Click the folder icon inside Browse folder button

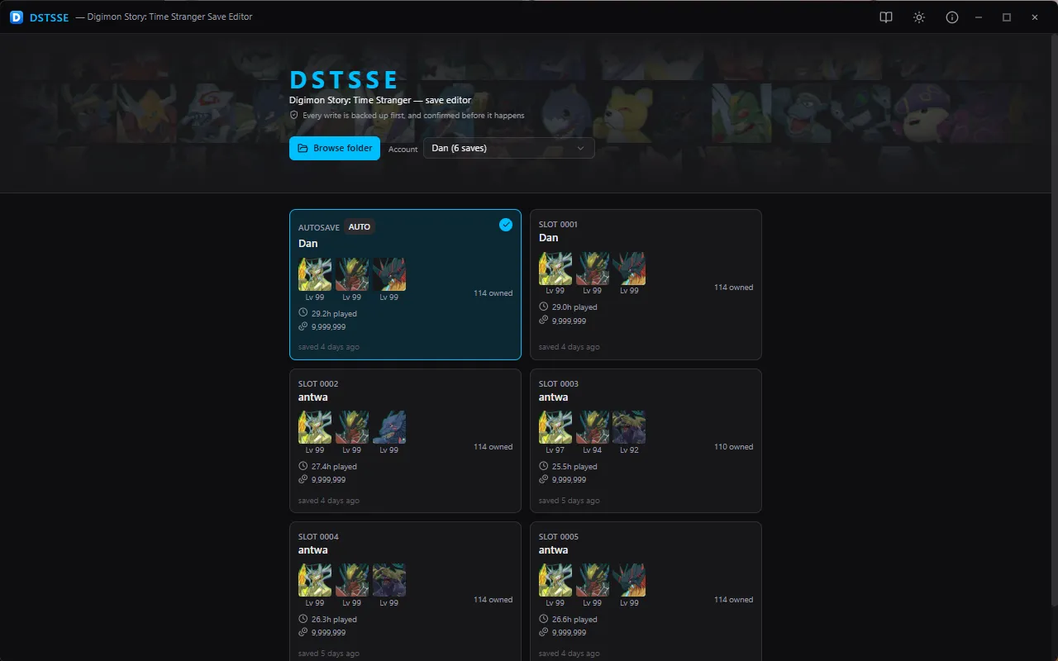(303, 148)
